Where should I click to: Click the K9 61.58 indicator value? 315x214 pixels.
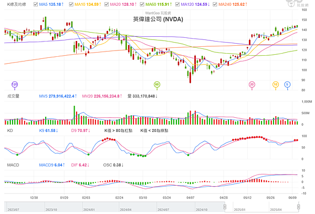48,131
